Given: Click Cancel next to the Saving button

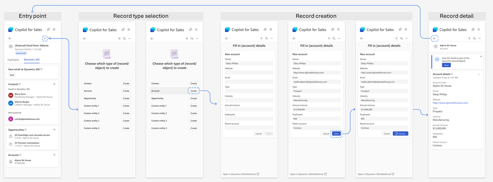Looking at the screenshot, I should [387, 133].
